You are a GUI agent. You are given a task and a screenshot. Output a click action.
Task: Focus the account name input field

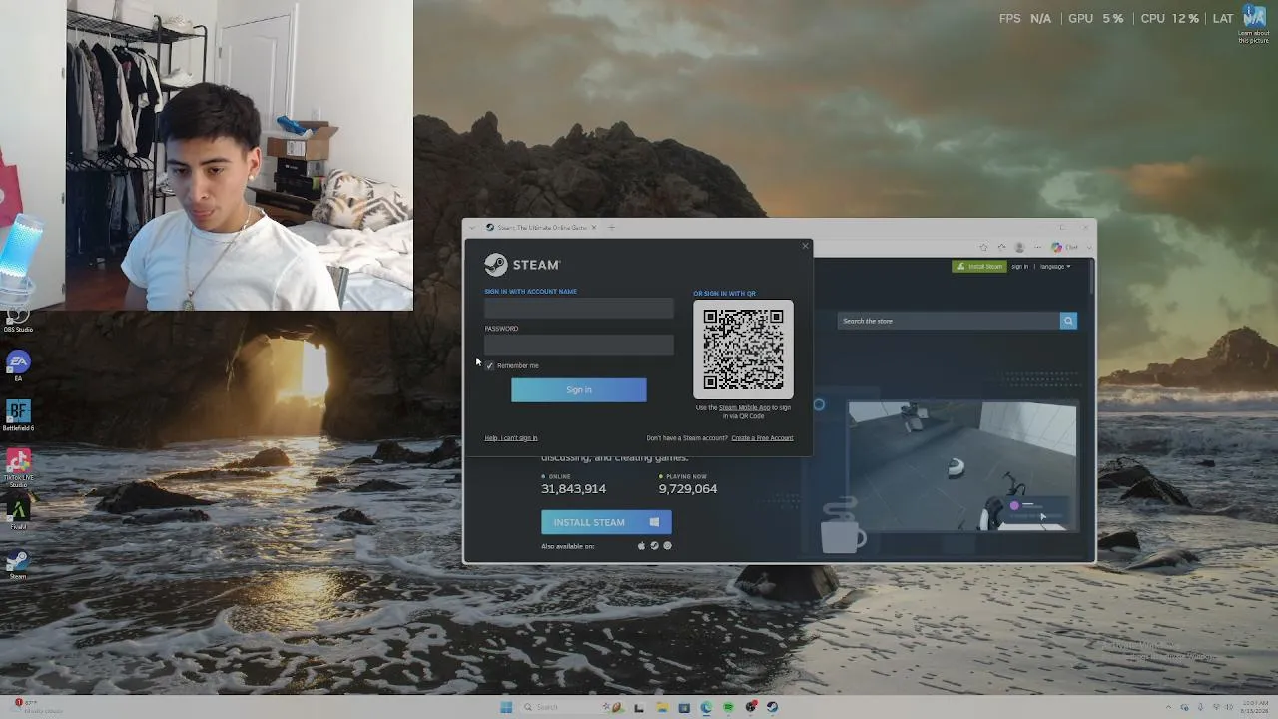[x=579, y=308]
